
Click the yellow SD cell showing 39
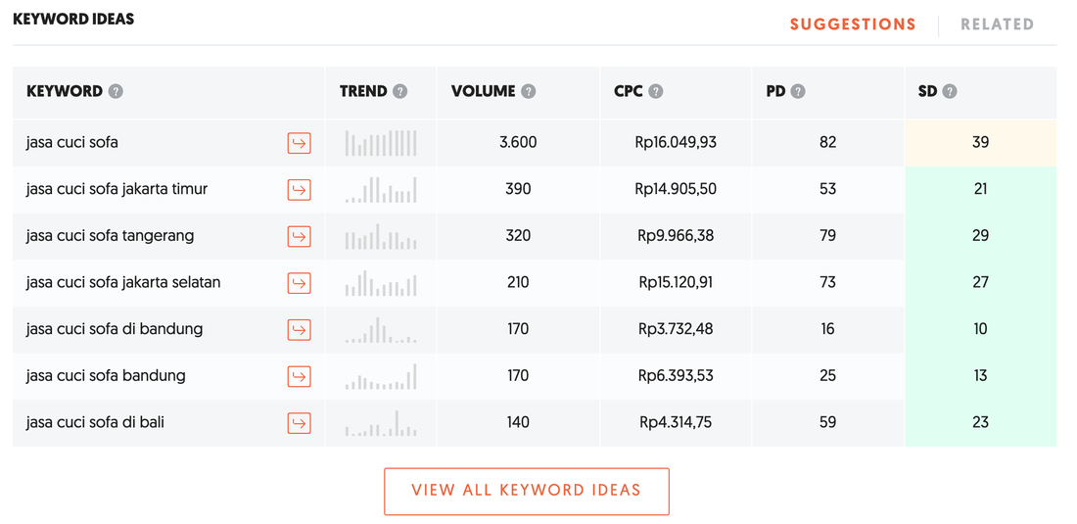[x=980, y=143]
